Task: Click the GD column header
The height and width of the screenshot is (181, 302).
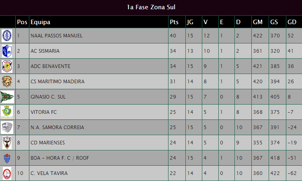Action: [292, 22]
